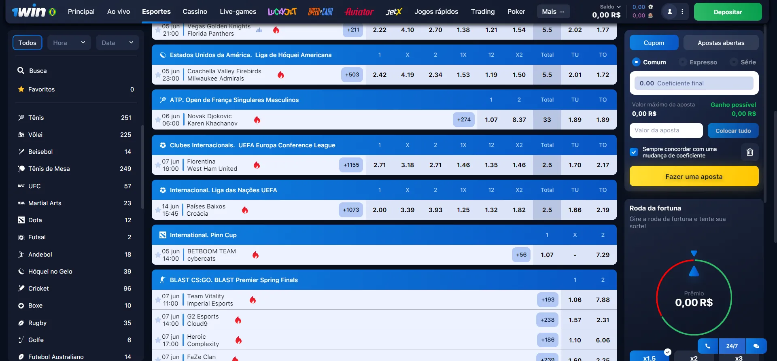
Task: Expand the Mais menu
Action: pyautogui.click(x=553, y=11)
